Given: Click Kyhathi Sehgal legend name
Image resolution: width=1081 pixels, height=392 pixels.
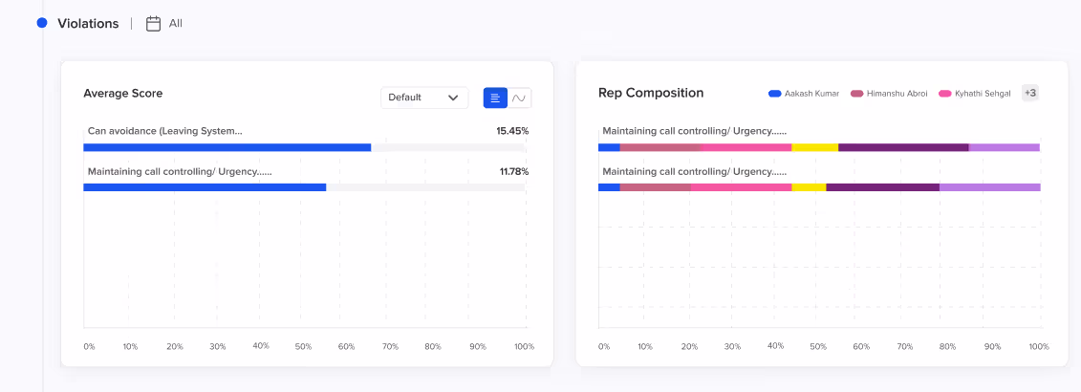Looking at the screenshot, I should pos(984,93).
